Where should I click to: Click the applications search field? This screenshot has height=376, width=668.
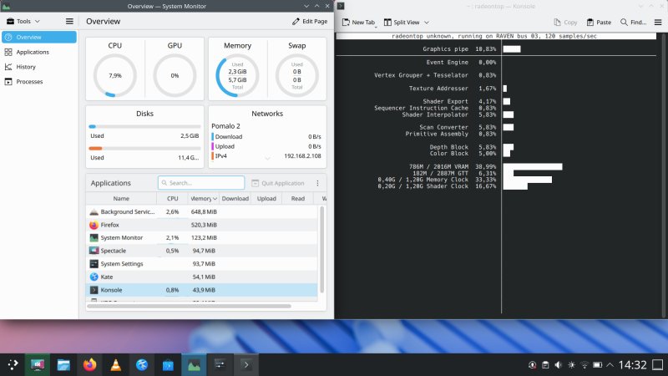point(202,183)
